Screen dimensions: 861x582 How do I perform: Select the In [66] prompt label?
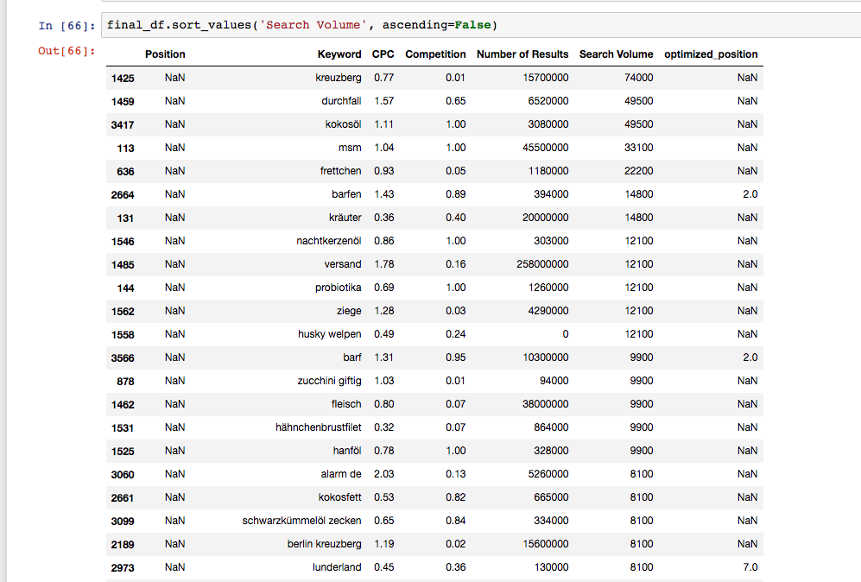pyautogui.click(x=67, y=25)
